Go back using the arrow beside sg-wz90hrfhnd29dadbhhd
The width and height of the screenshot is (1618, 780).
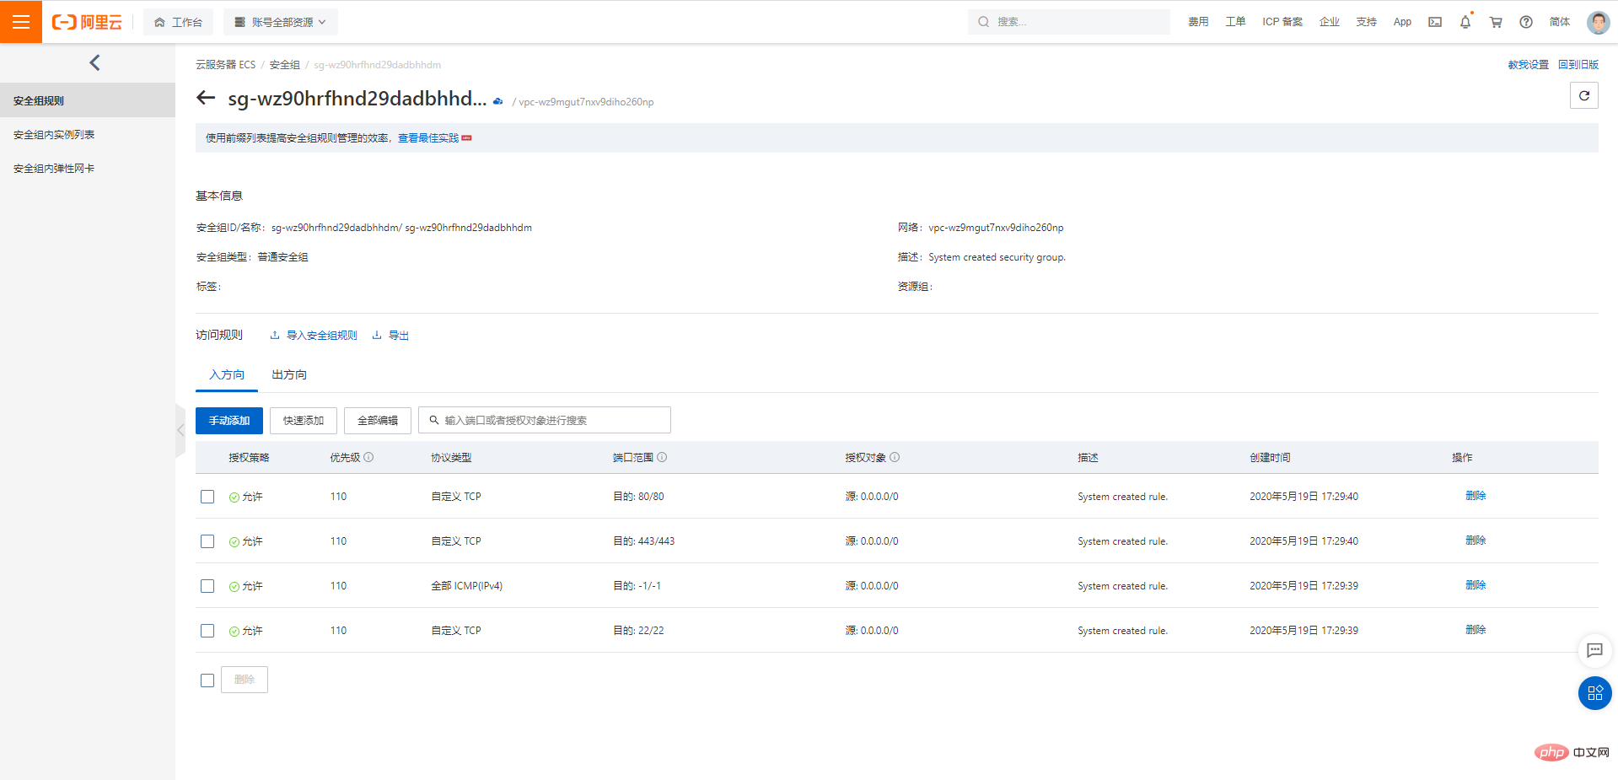point(206,98)
